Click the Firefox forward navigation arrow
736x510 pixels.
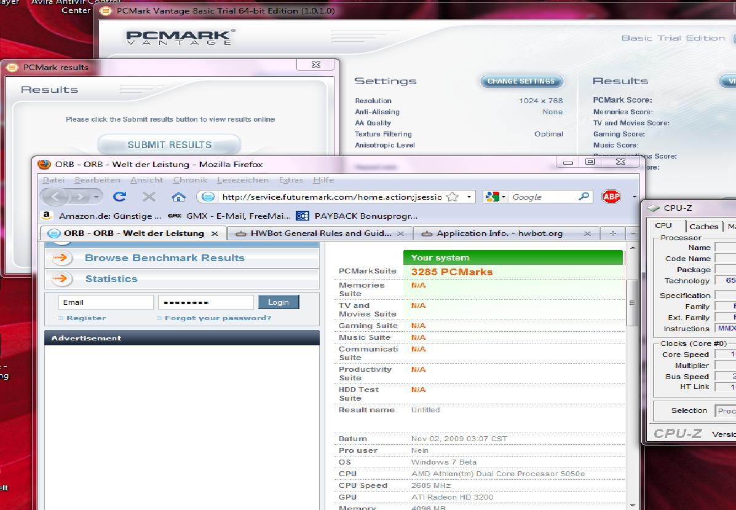tap(81, 197)
